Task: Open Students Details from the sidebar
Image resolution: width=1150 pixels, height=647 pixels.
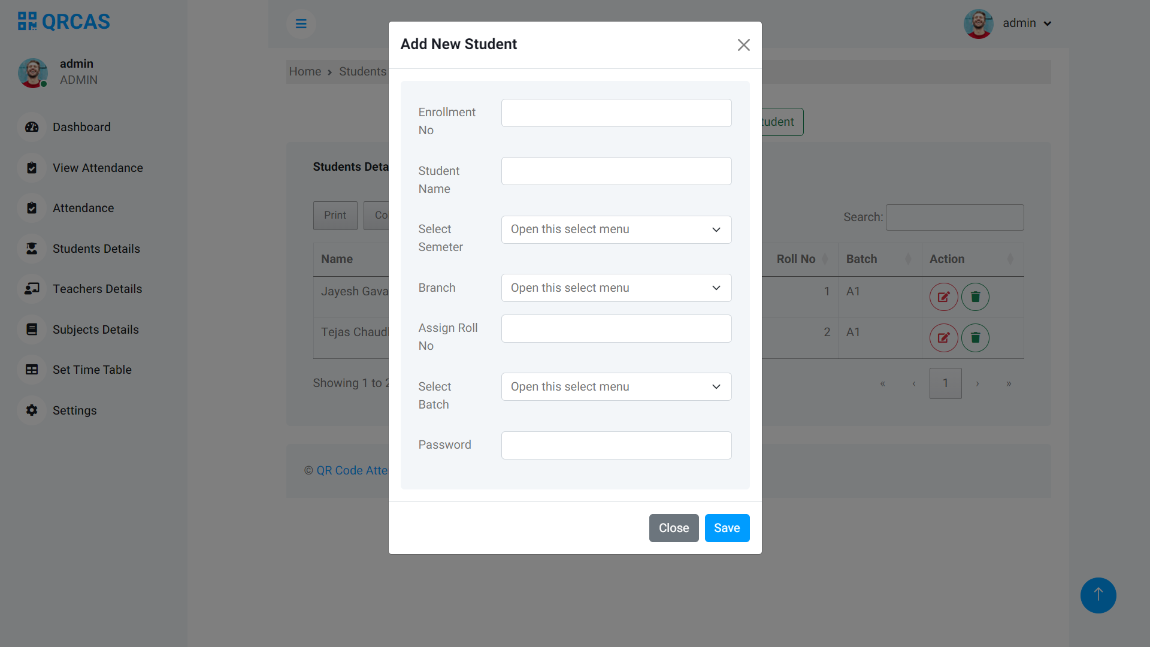Action: coord(96,249)
